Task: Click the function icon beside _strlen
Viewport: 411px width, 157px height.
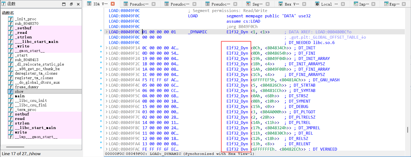Action: pos(11,37)
